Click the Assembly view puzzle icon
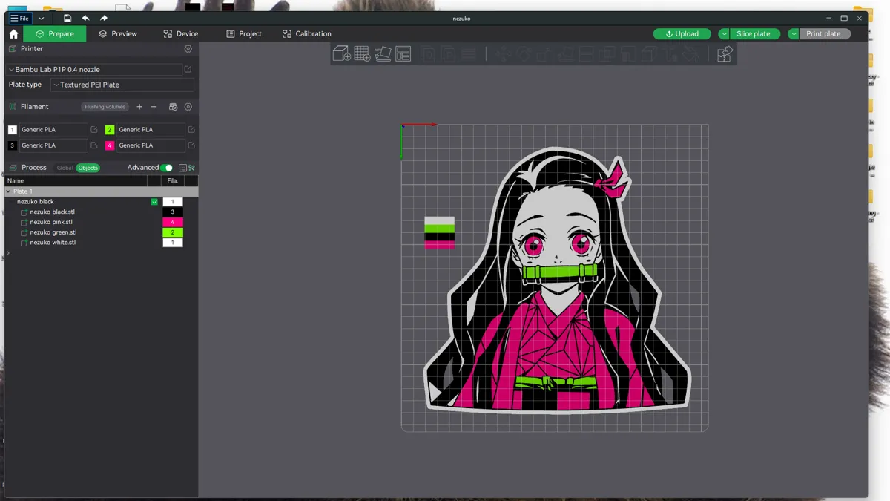Viewport: 890px width, 501px height. 725,53
